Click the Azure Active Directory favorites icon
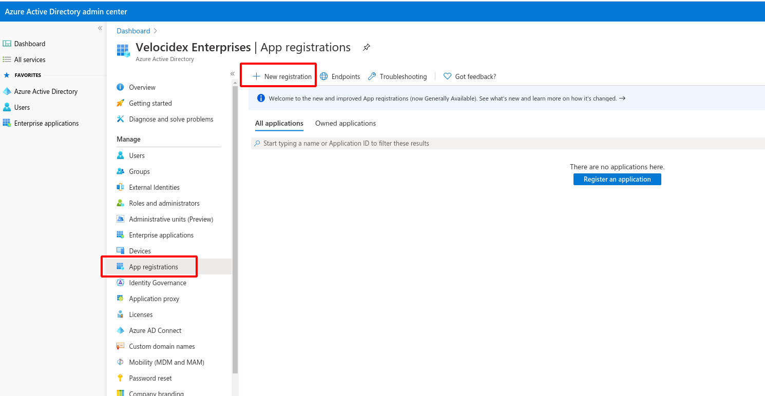765x396 pixels. 7,91
